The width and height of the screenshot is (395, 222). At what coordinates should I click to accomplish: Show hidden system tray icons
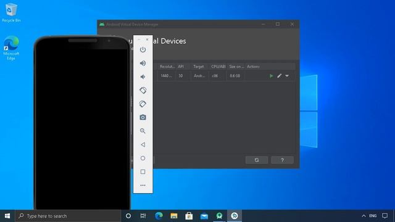coord(364,216)
